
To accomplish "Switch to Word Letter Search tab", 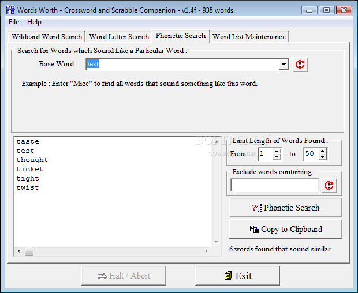I will click(x=119, y=37).
